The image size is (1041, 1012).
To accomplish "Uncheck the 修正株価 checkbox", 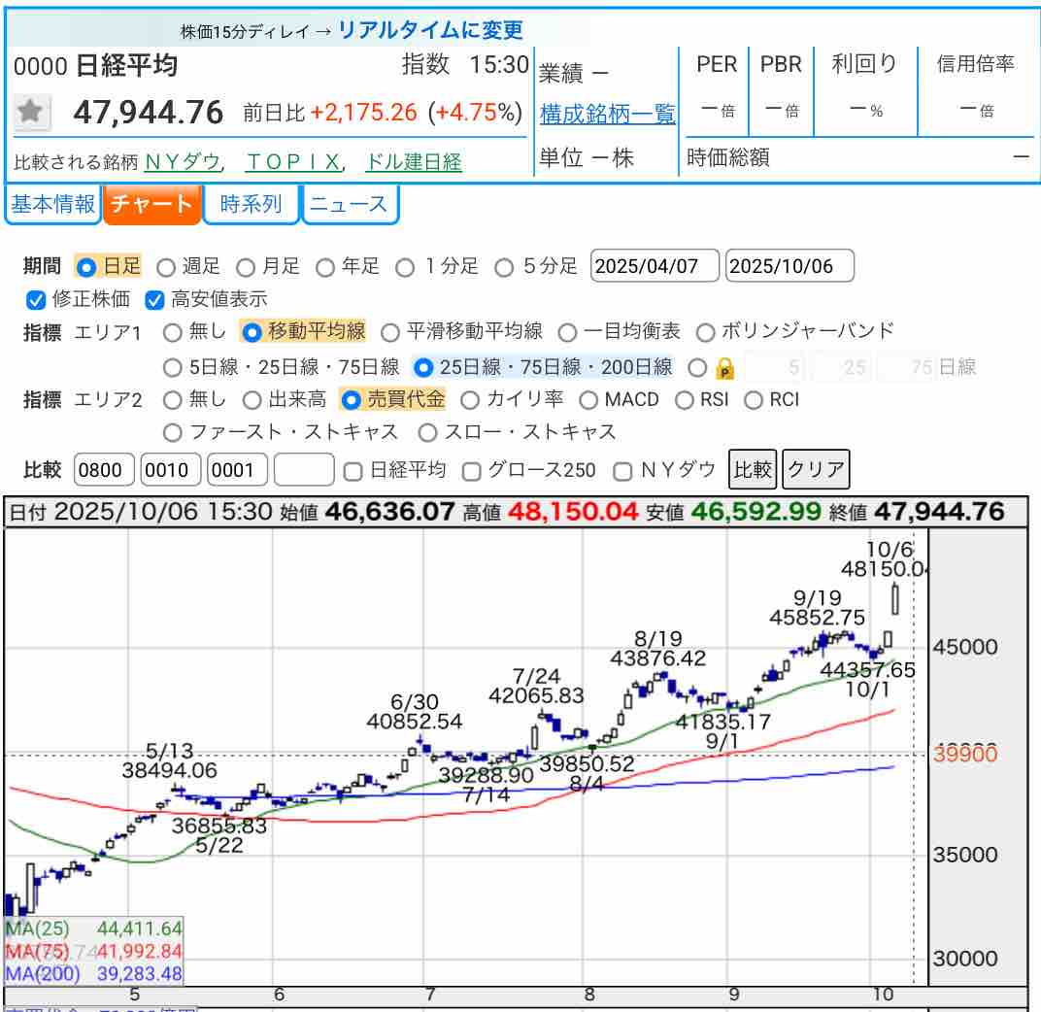I will pyautogui.click(x=36, y=299).
